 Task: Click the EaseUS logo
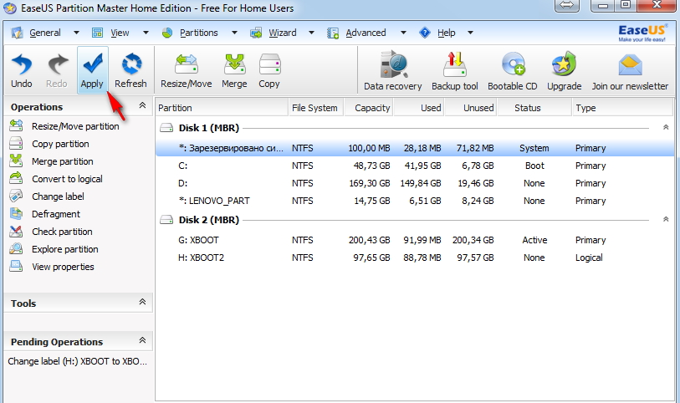(x=642, y=33)
